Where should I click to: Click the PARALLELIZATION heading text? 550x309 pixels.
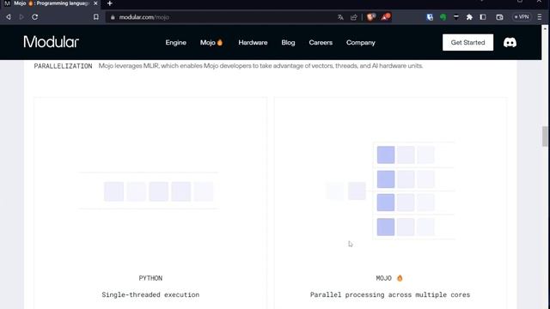click(x=63, y=66)
